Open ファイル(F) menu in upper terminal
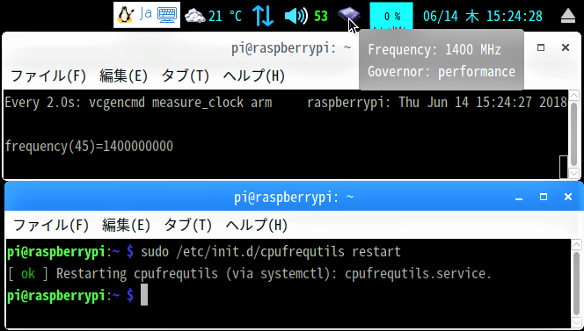This screenshot has height=331, width=584. click(x=48, y=76)
